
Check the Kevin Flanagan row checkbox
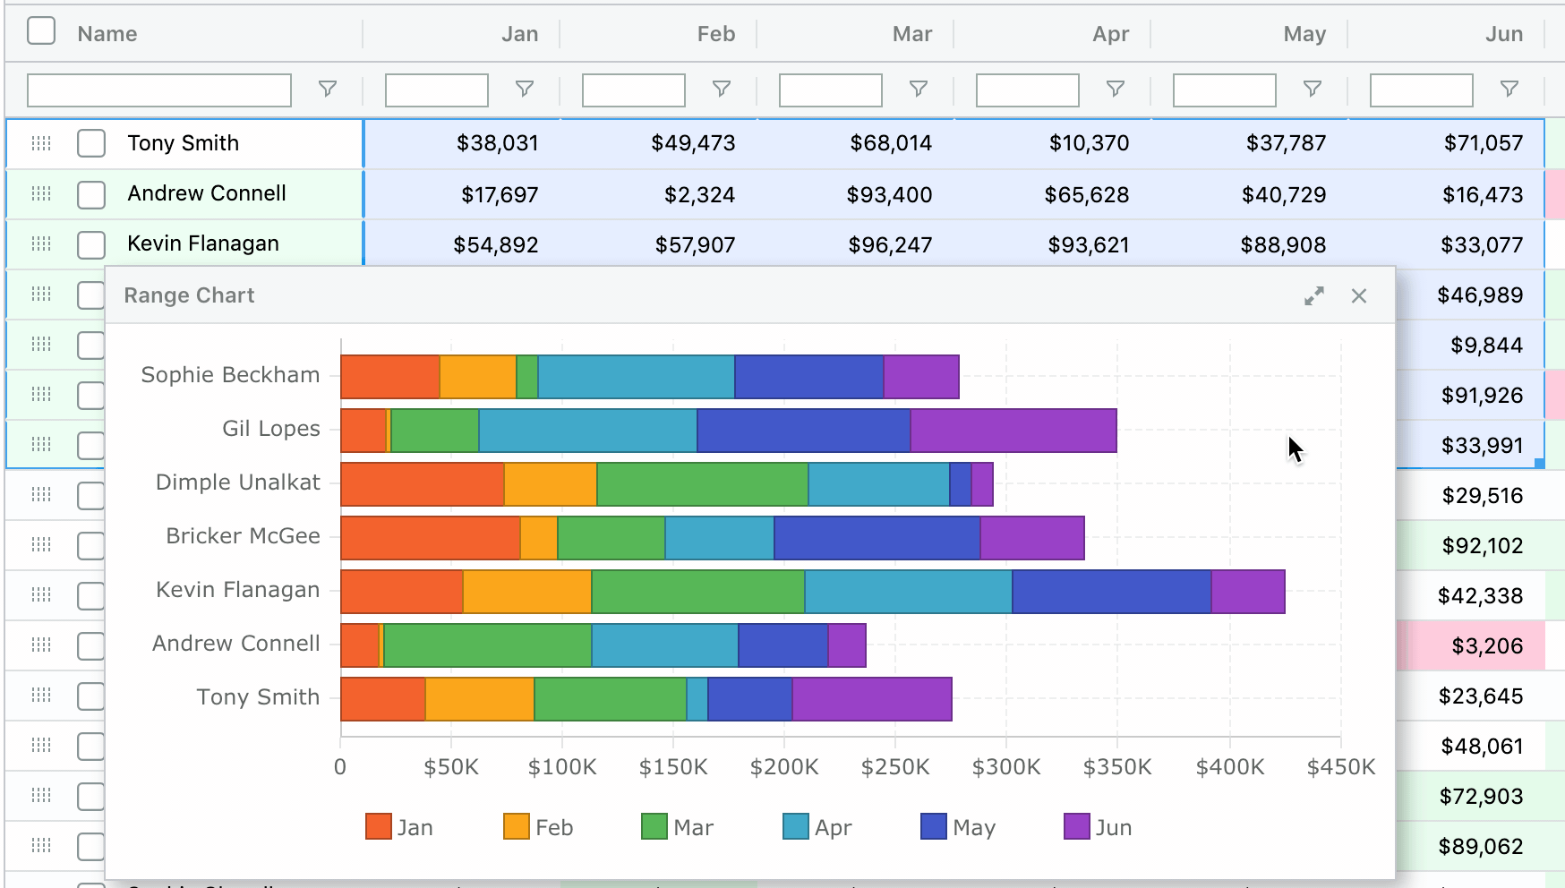[91, 244]
